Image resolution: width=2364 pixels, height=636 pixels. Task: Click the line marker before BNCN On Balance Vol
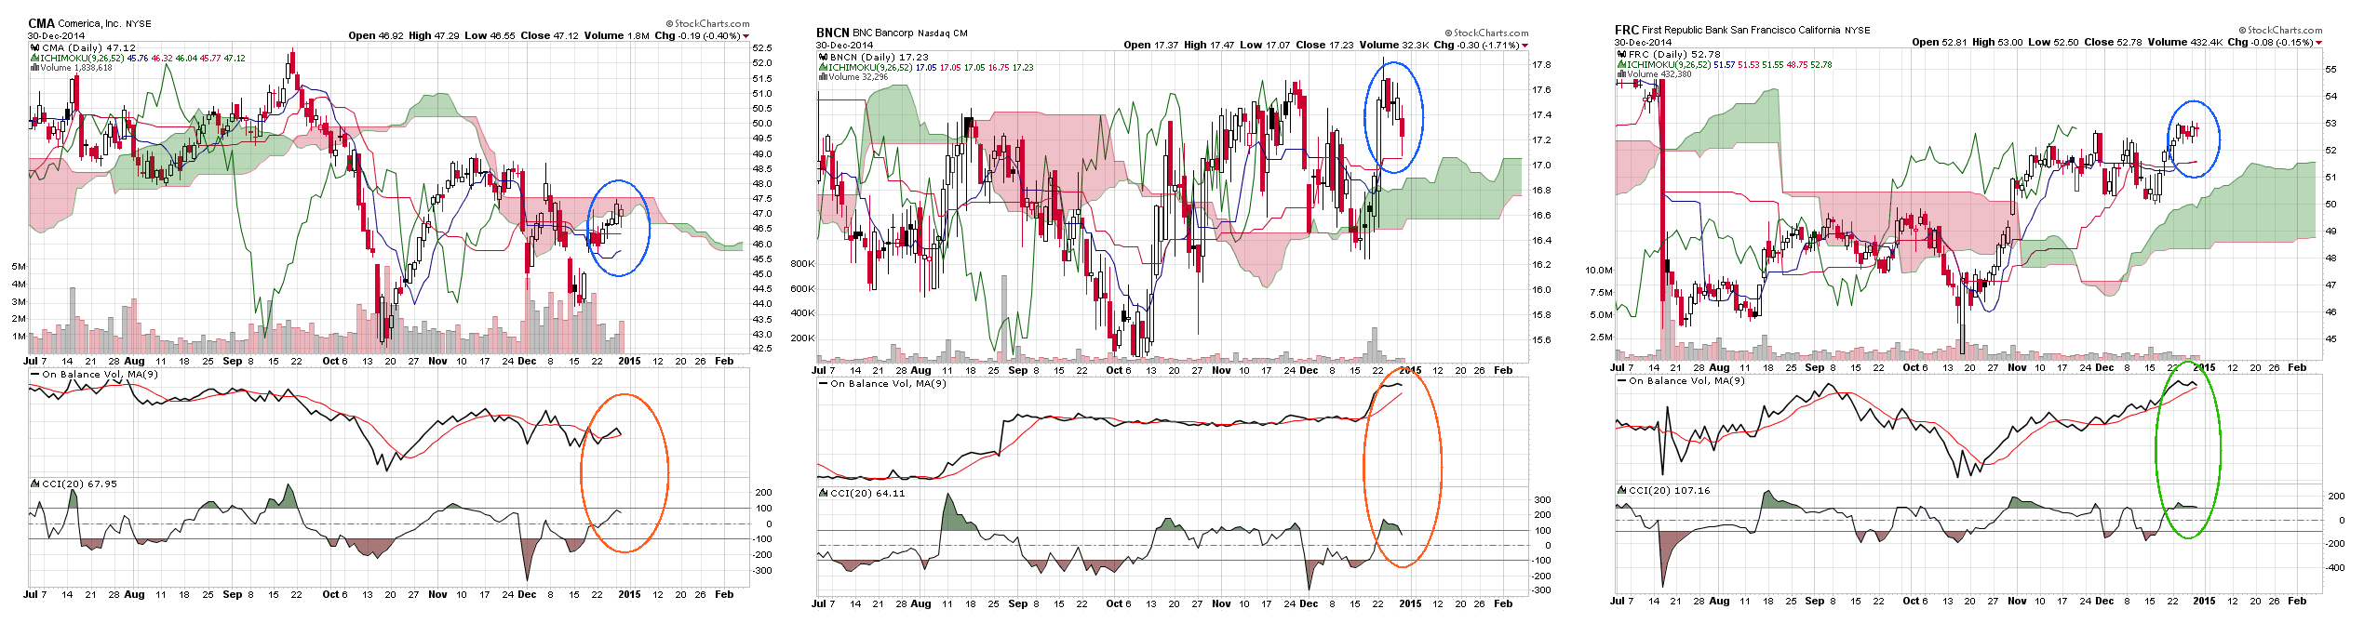coord(824,383)
